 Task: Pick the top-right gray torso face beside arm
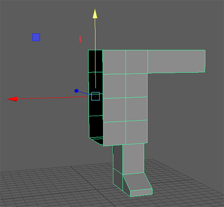pyautogui.click(x=137, y=62)
